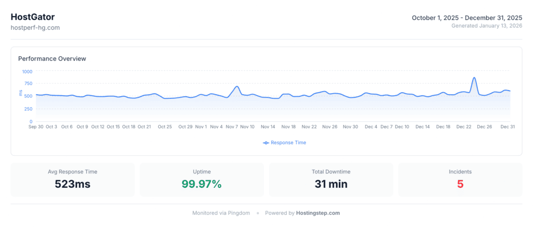Viewport: 533px width, 229px height.
Task: Click the response peak near Nov 7
Action: [237, 87]
